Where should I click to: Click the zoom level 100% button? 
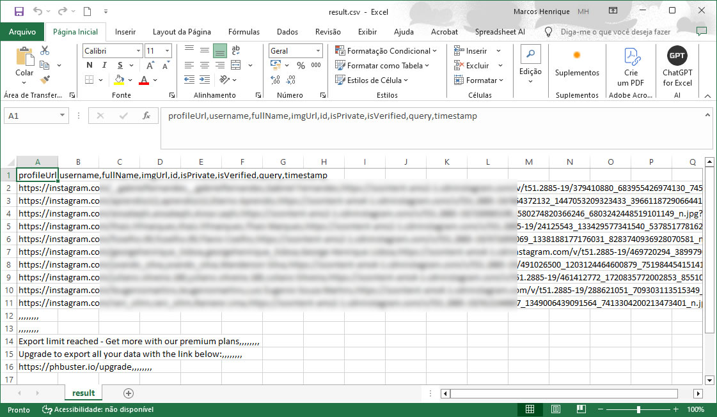[x=695, y=409]
